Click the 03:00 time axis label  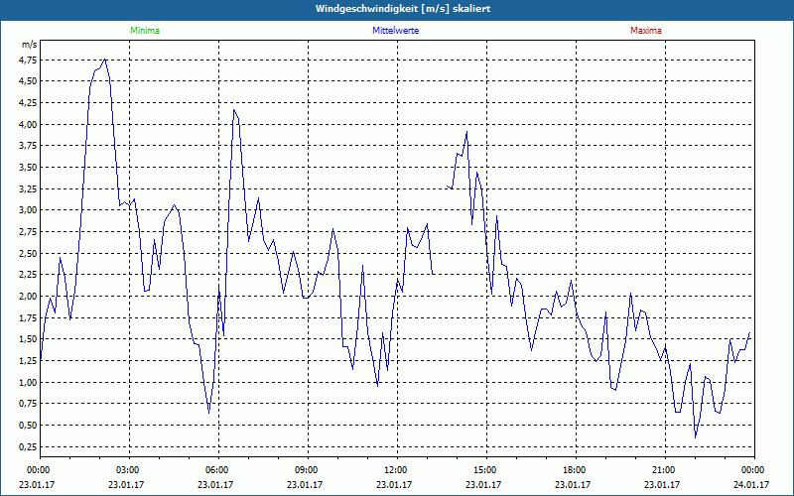click(128, 470)
